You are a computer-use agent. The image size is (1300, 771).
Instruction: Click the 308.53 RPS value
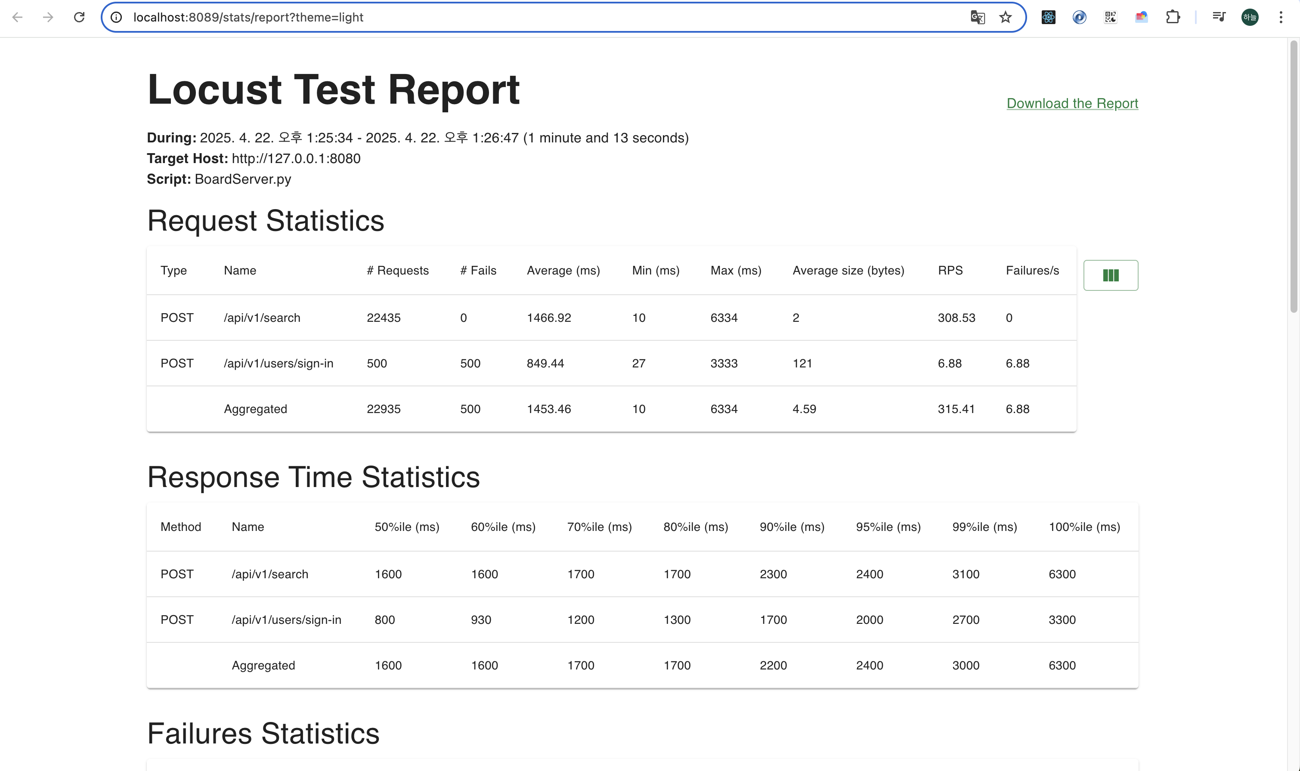[x=956, y=318]
